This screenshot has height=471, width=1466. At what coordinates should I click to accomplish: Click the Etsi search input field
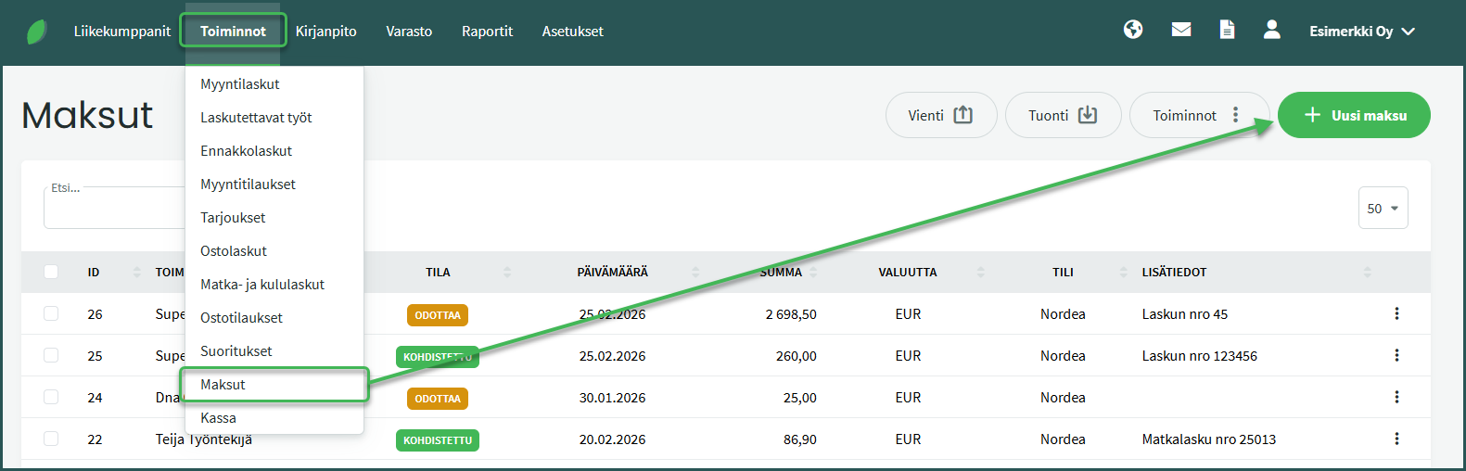(x=113, y=209)
